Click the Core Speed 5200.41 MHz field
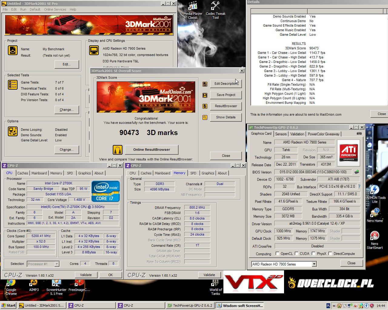The width and height of the screenshot is (388, 310). click(x=41, y=236)
